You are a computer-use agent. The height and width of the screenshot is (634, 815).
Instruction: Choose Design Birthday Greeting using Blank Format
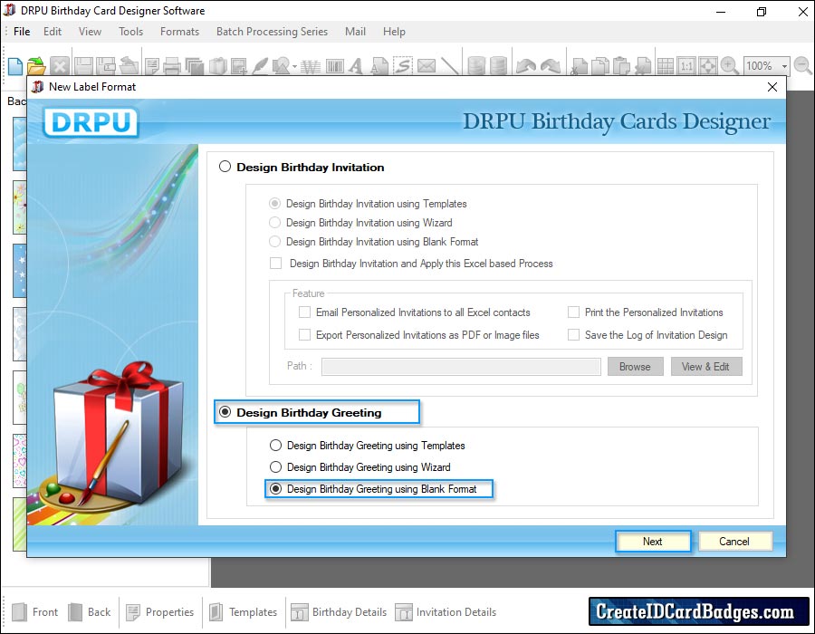(x=275, y=488)
